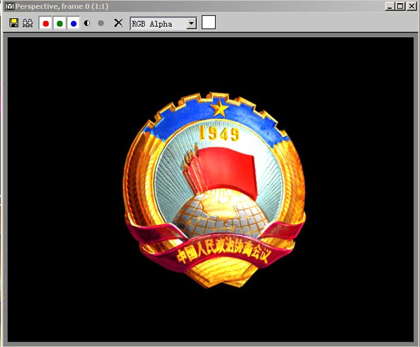Toggle the green channel display
The image size is (420, 347).
(x=59, y=23)
